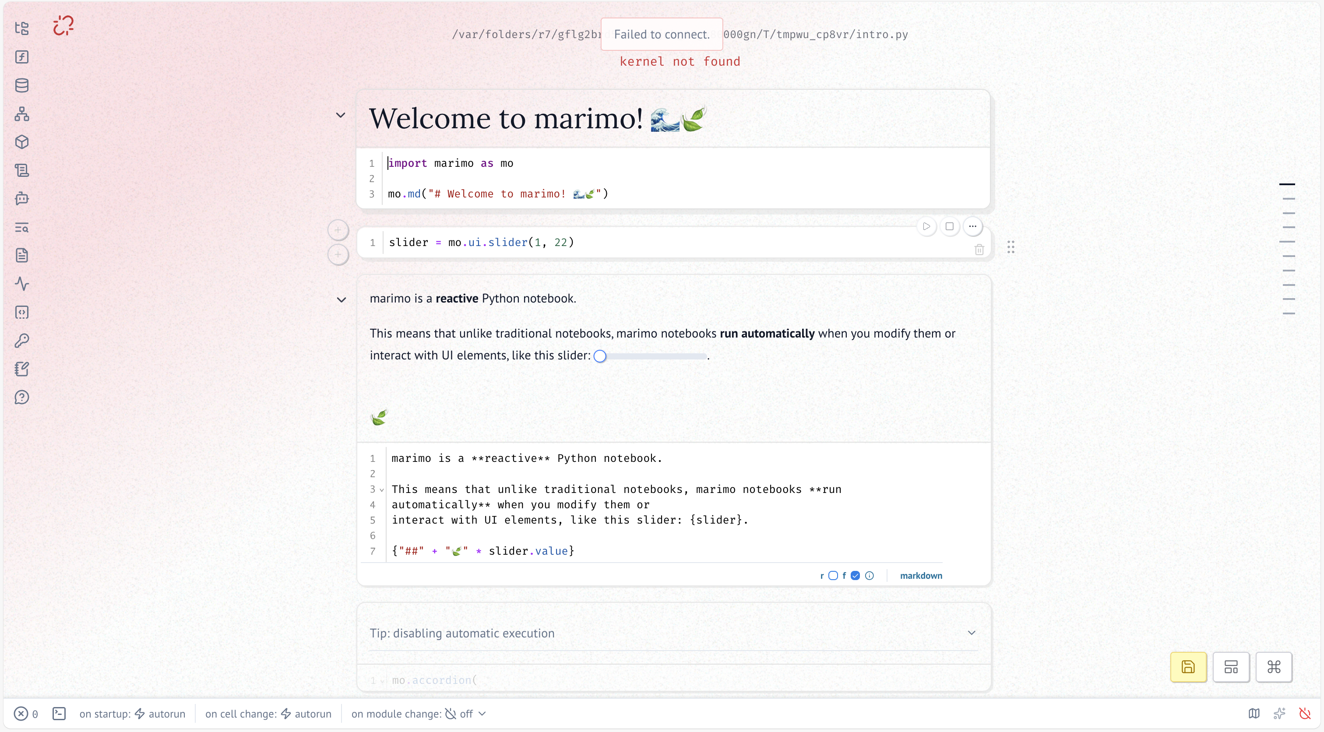Toggle the raw string 'r' checkbox
The height and width of the screenshot is (732, 1324).
[833, 576]
